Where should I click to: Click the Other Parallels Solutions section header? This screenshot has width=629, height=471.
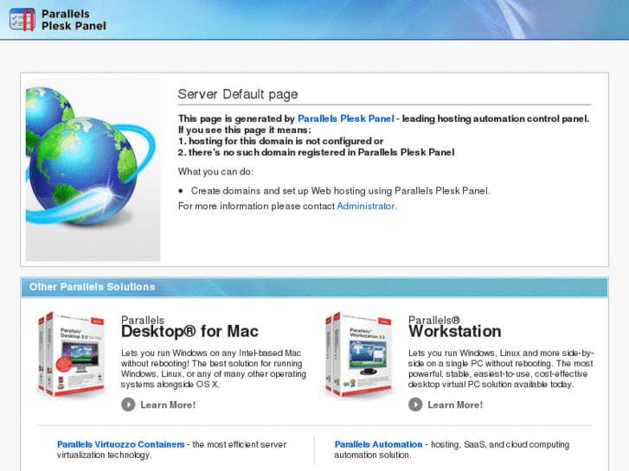315,287
